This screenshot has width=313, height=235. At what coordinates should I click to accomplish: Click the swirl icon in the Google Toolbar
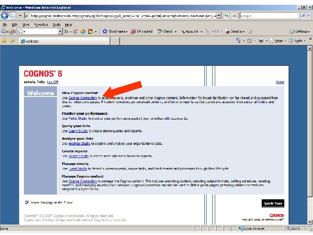click(83, 31)
